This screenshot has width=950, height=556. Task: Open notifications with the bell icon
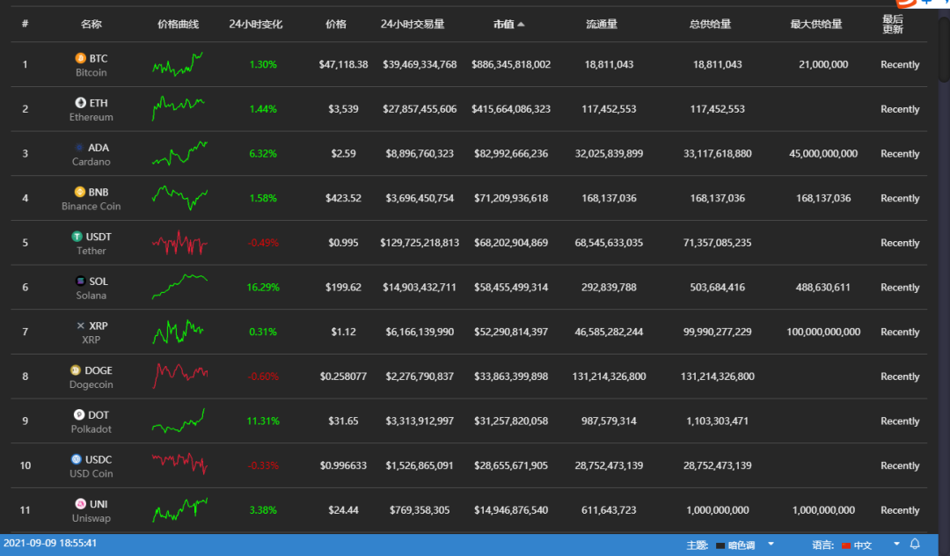tap(915, 544)
